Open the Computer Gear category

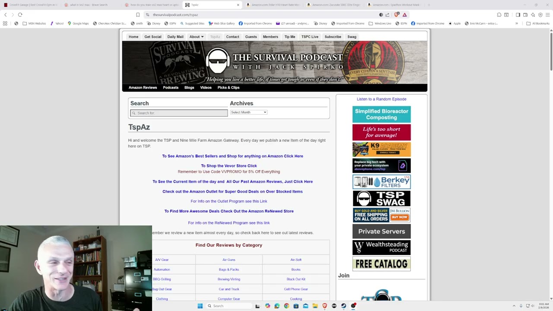(x=229, y=299)
